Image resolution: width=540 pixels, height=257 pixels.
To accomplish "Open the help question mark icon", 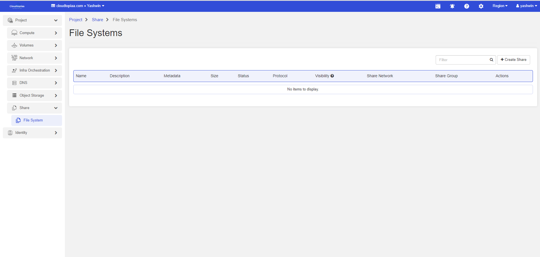I will tap(466, 6).
